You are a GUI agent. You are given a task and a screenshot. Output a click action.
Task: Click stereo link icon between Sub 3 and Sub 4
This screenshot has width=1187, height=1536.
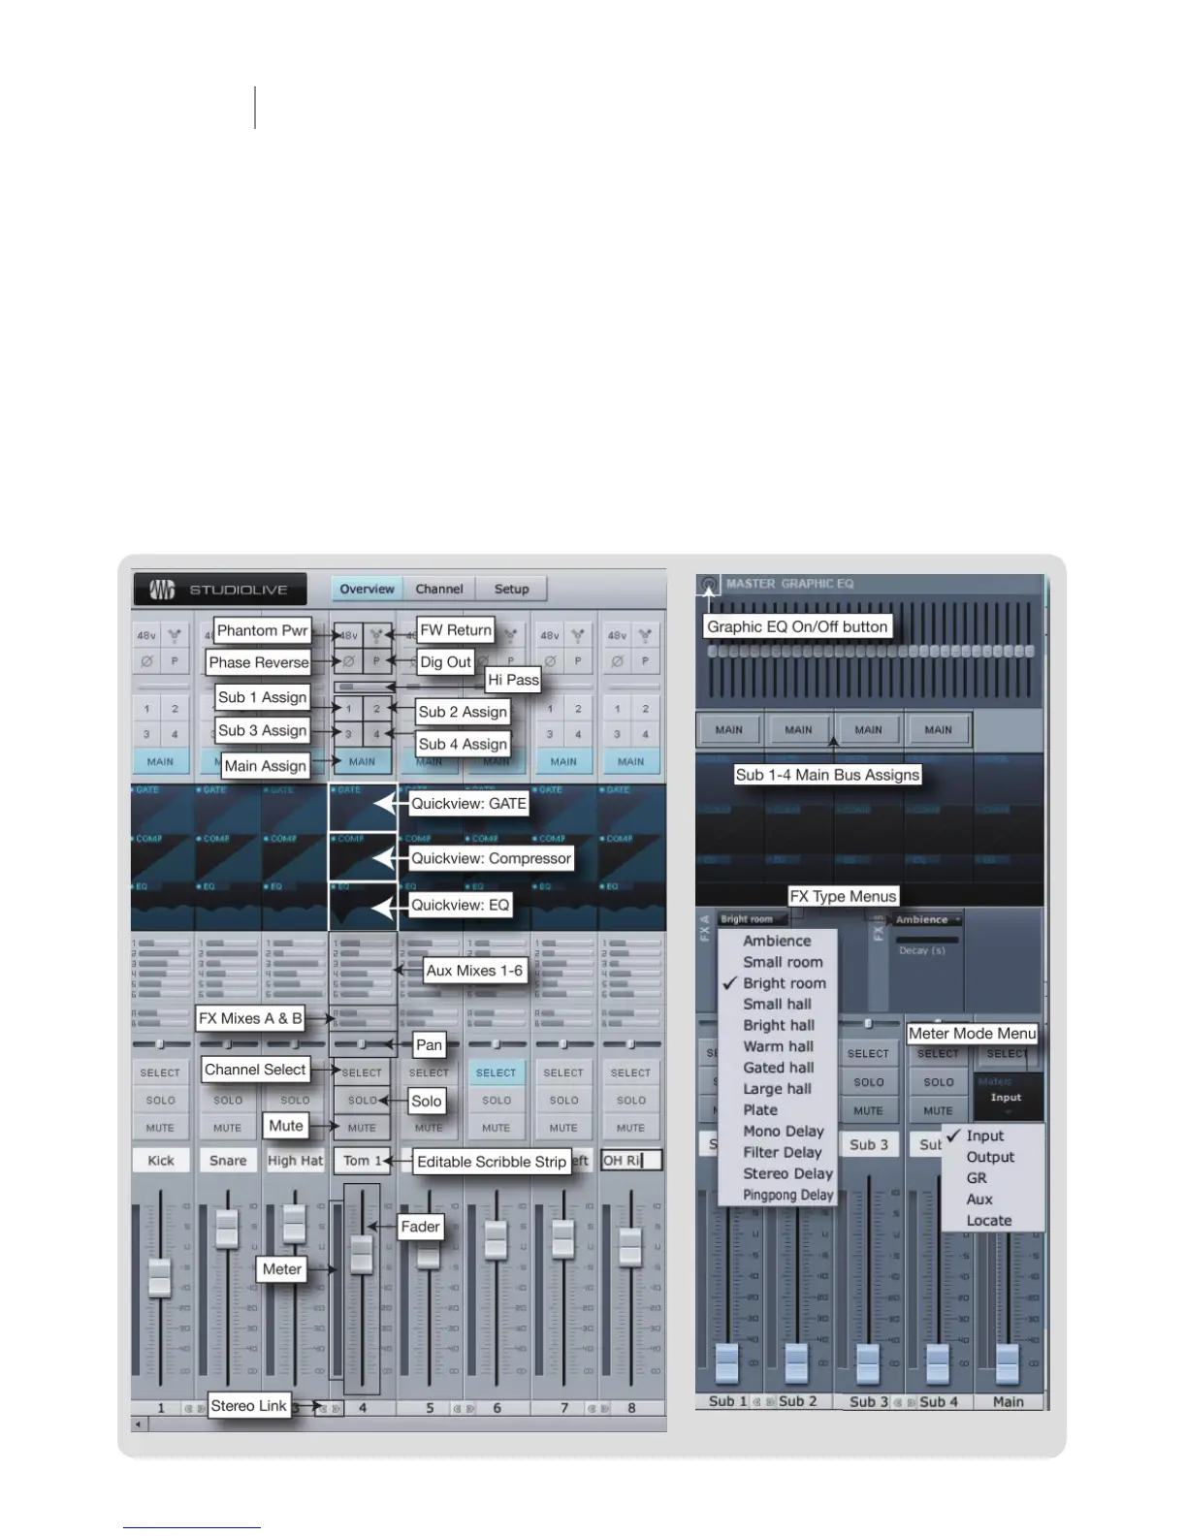click(x=905, y=1402)
